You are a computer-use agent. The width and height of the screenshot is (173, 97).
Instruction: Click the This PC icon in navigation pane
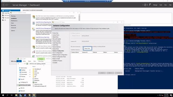(x=19, y=79)
